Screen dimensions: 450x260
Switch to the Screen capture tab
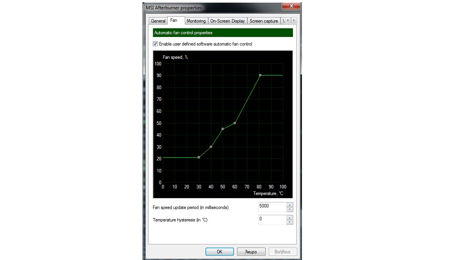[x=263, y=21]
